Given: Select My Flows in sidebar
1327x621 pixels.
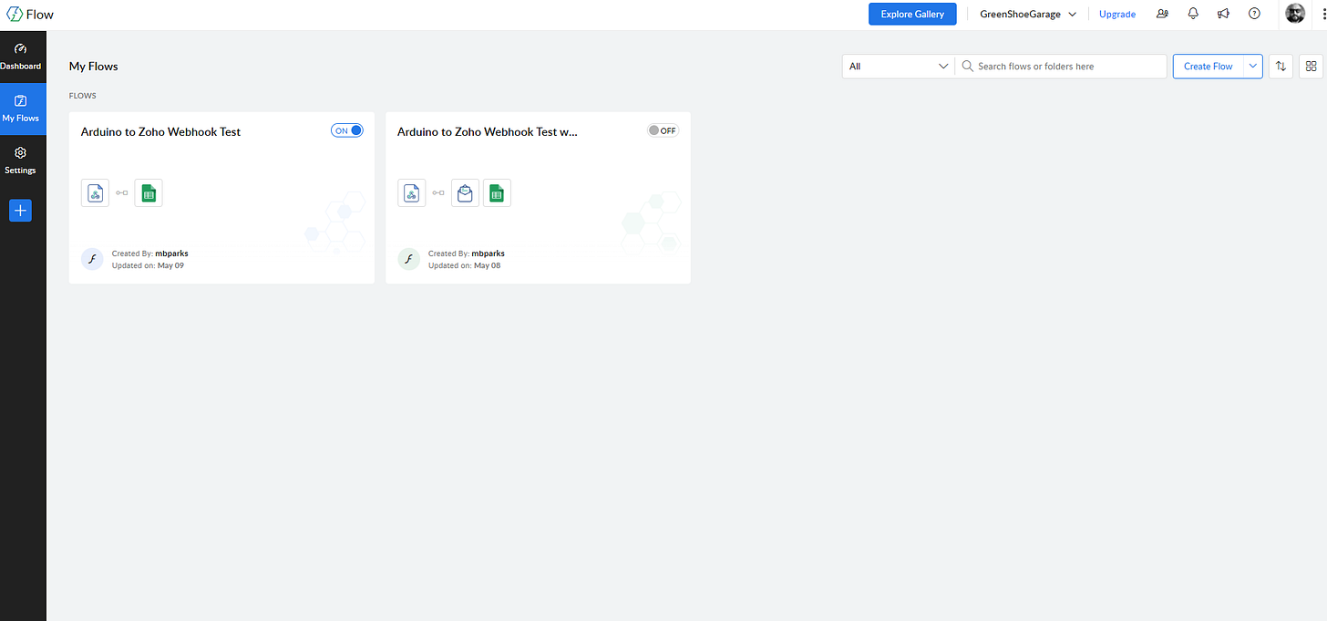Looking at the screenshot, I should click(x=21, y=109).
